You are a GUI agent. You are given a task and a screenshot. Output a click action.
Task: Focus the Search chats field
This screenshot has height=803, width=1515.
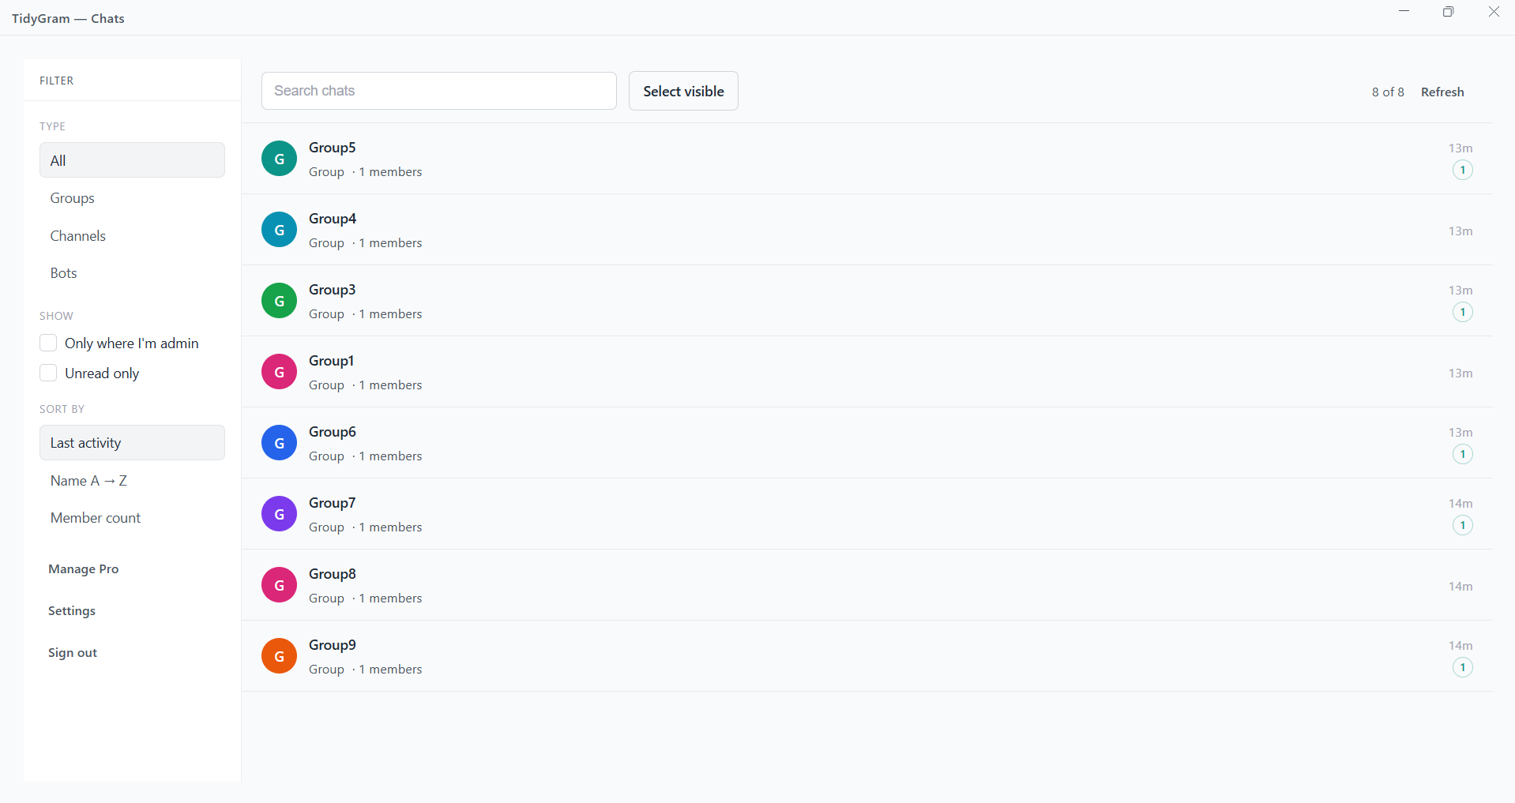[439, 91]
